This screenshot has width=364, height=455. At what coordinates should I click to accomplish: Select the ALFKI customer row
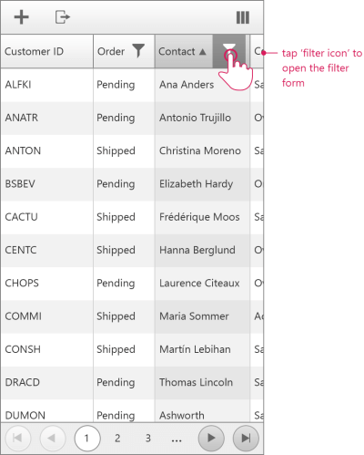click(132, 85)
